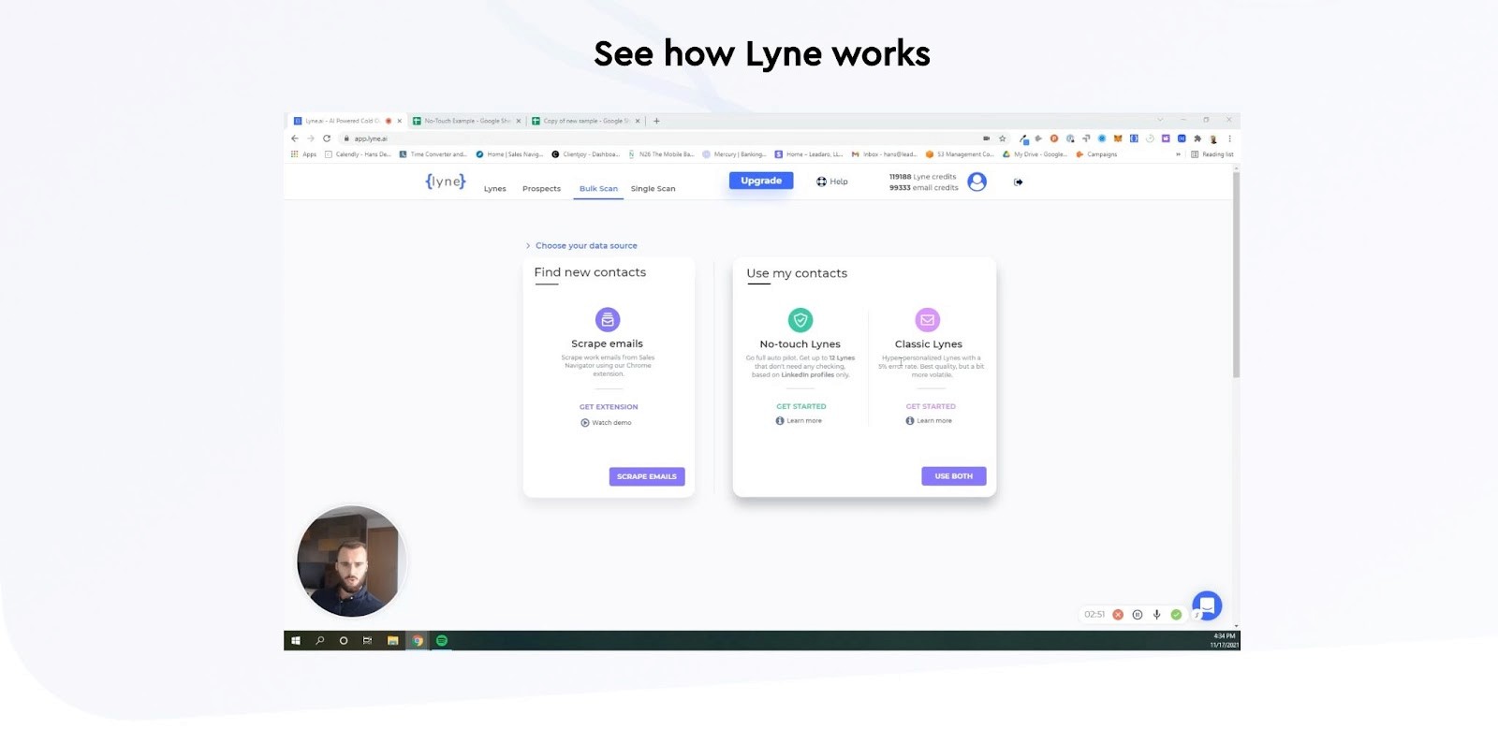Open the chat support bubble

[x=1207, y=605]
